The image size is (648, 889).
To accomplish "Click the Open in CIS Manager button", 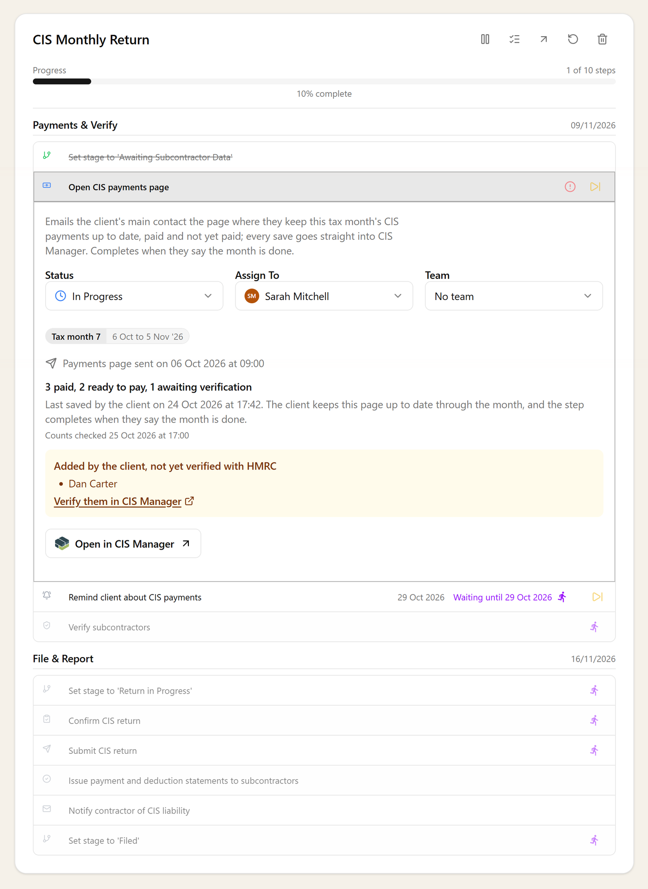I will coord(123,544).
